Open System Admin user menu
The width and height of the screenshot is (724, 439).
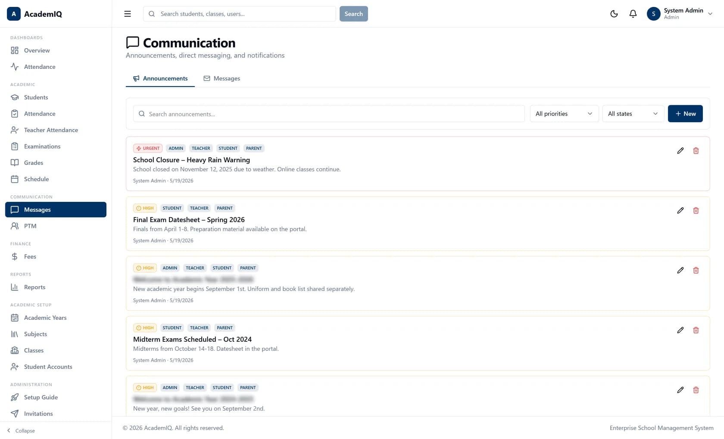pos(680,14)
